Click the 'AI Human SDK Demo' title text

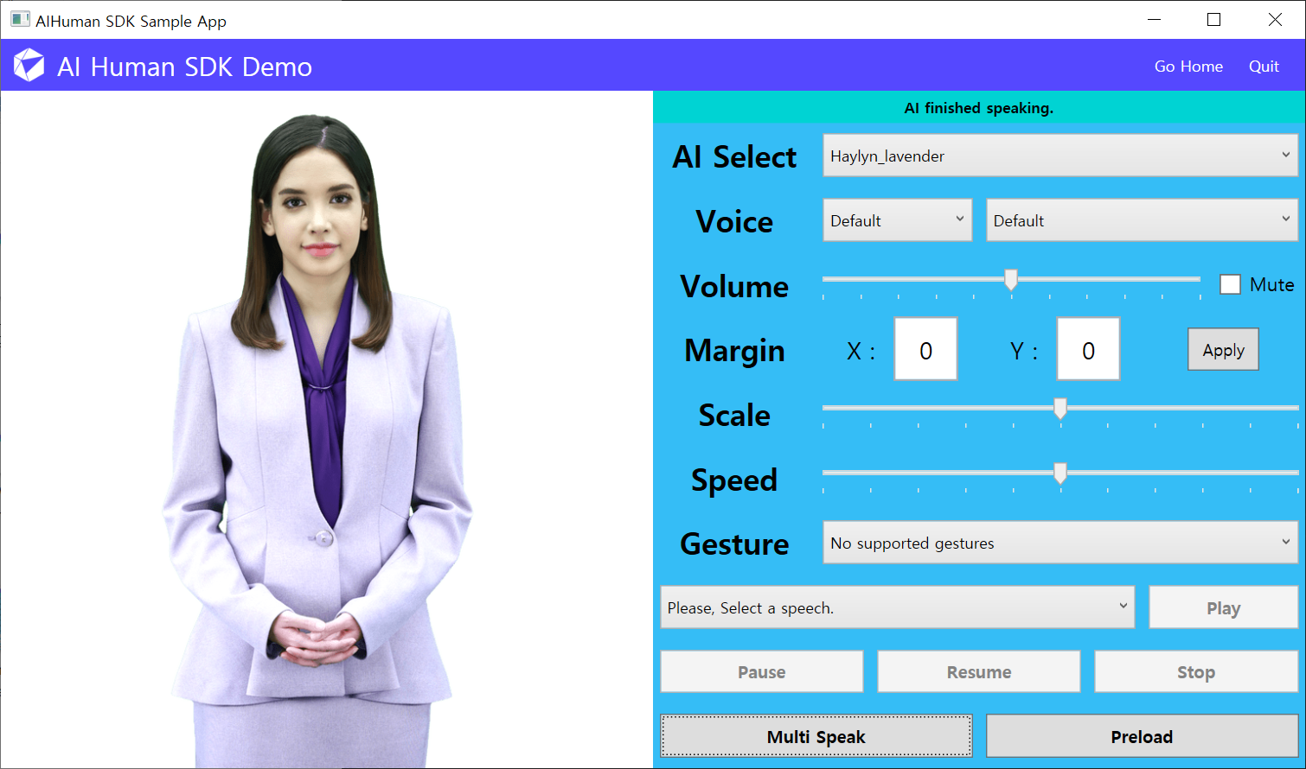[x=184, y=67]
